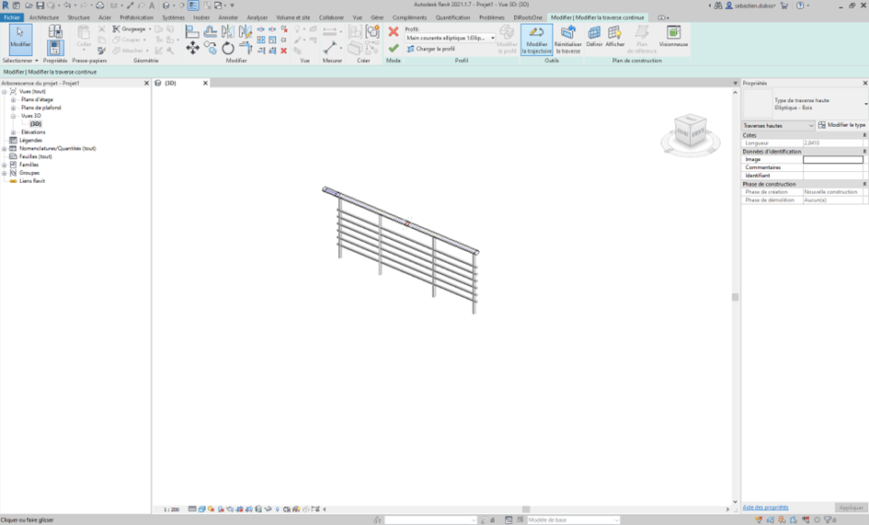Click the vertical scrollbar thumb of the view
869x525 pixels.
coord(735,297)
